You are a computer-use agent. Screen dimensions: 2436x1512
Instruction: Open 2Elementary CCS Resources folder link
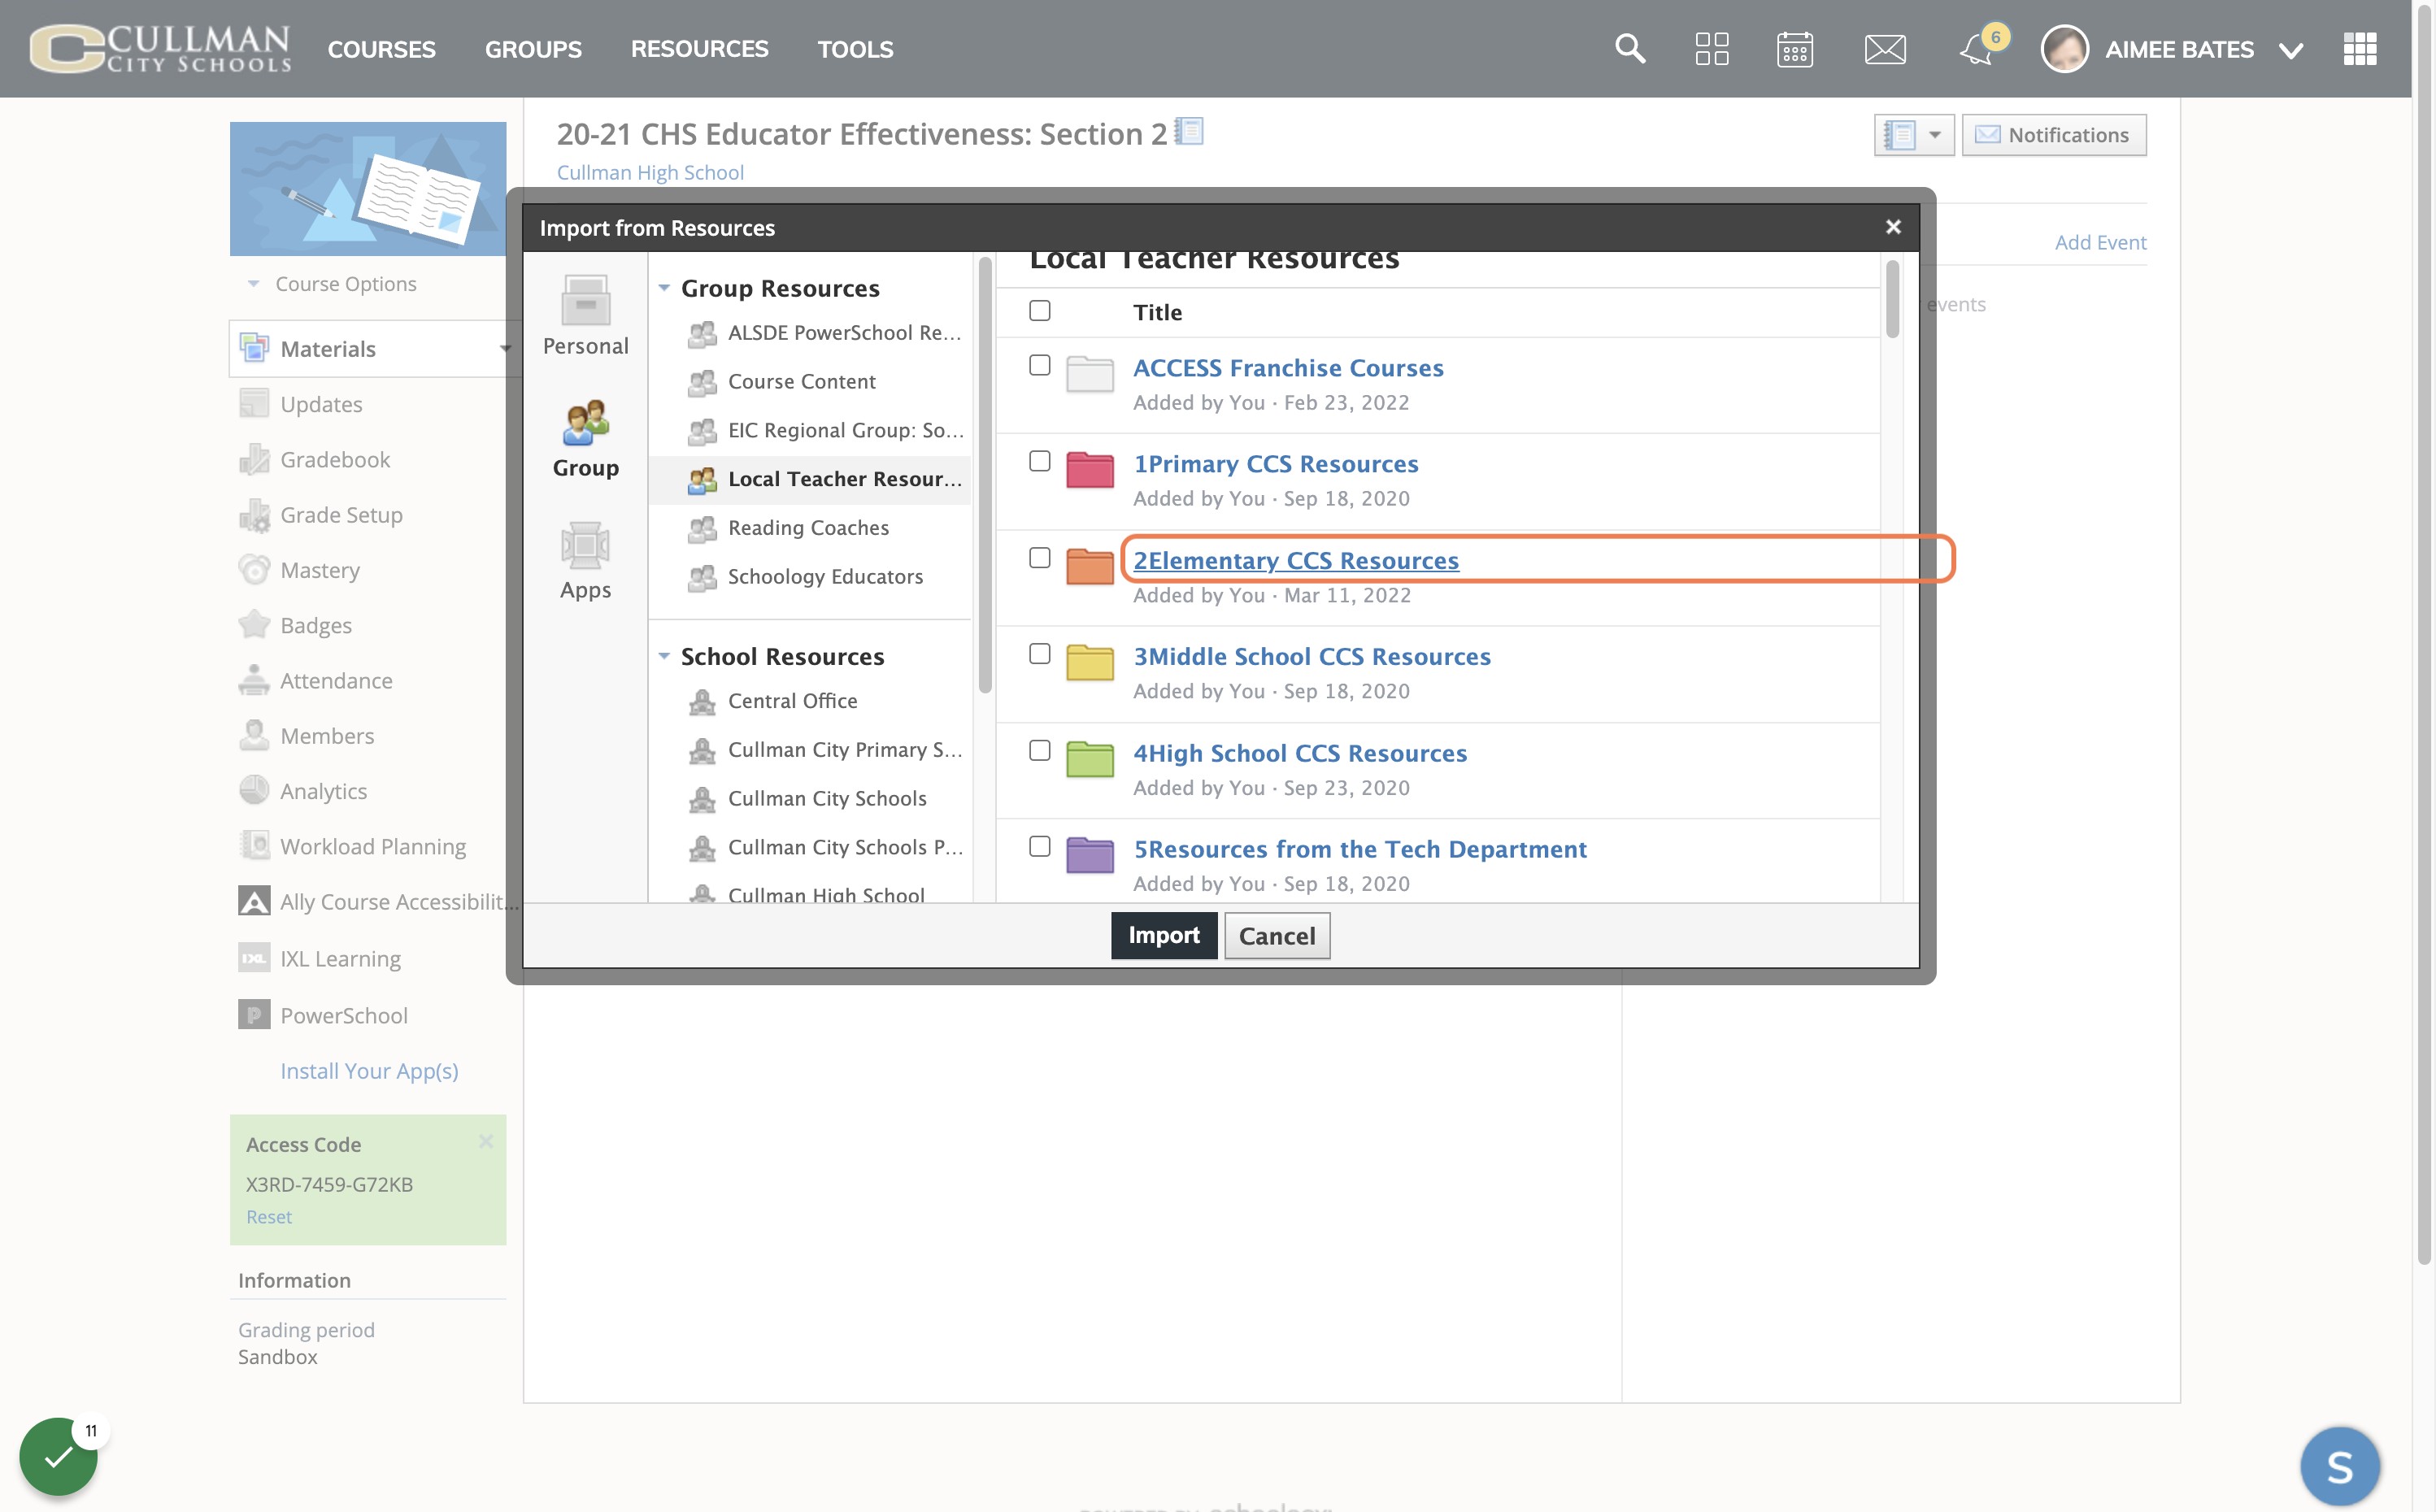click(x=1296, y=560)
